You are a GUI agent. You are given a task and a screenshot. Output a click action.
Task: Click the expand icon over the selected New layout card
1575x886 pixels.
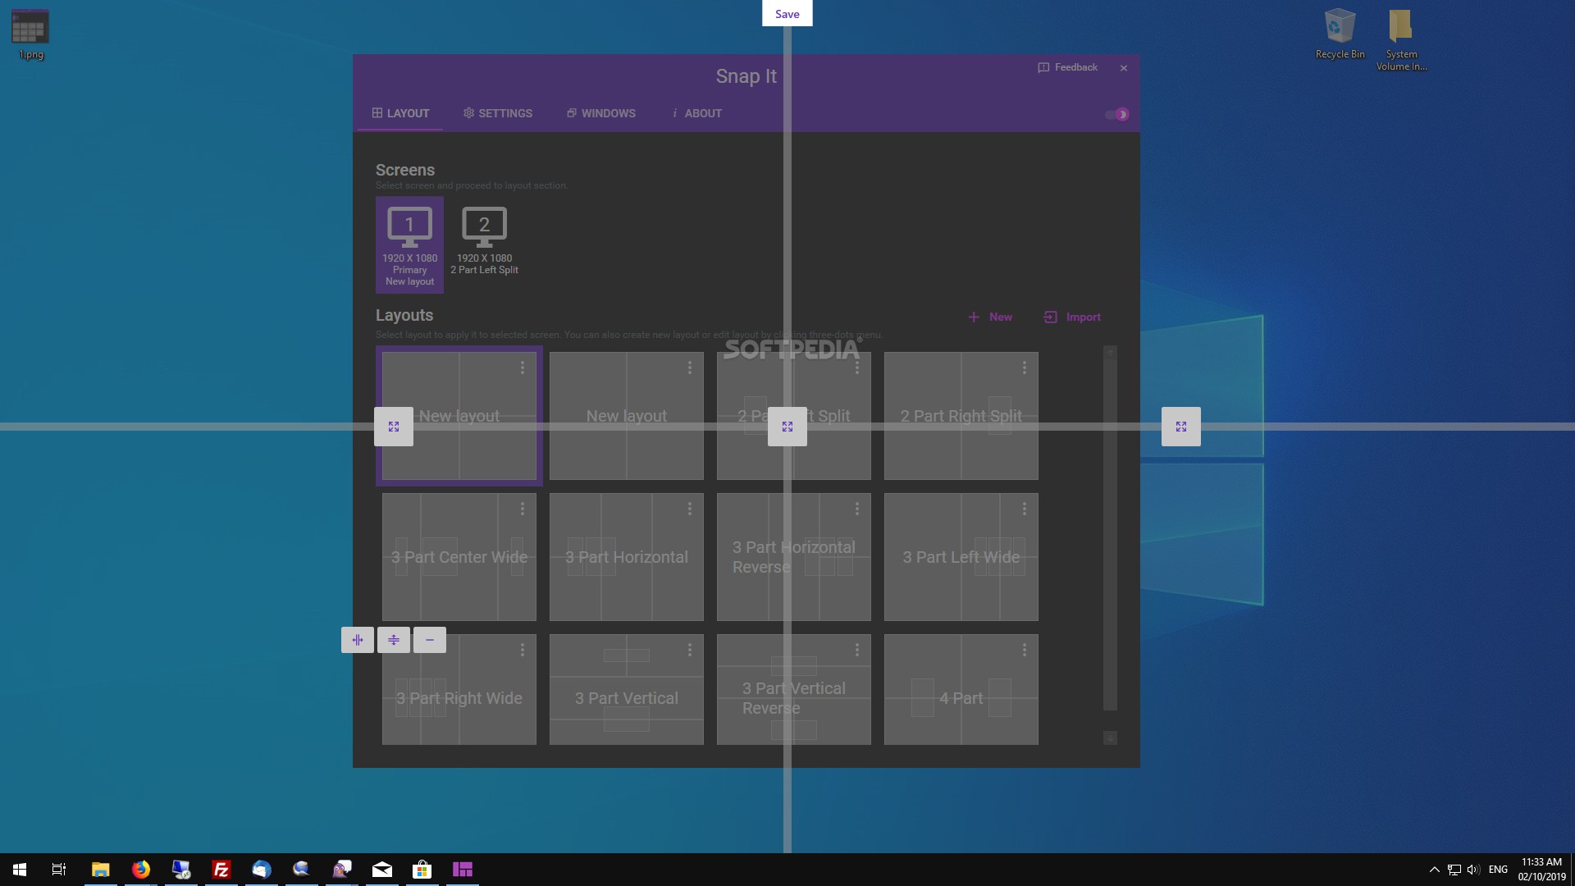point(394,427)
